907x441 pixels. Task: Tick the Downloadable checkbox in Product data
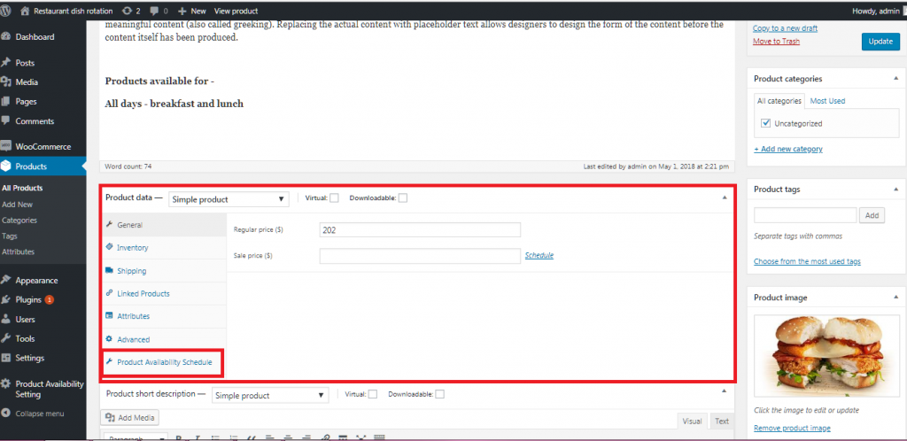pyautogui.click(x=403, y=197)
